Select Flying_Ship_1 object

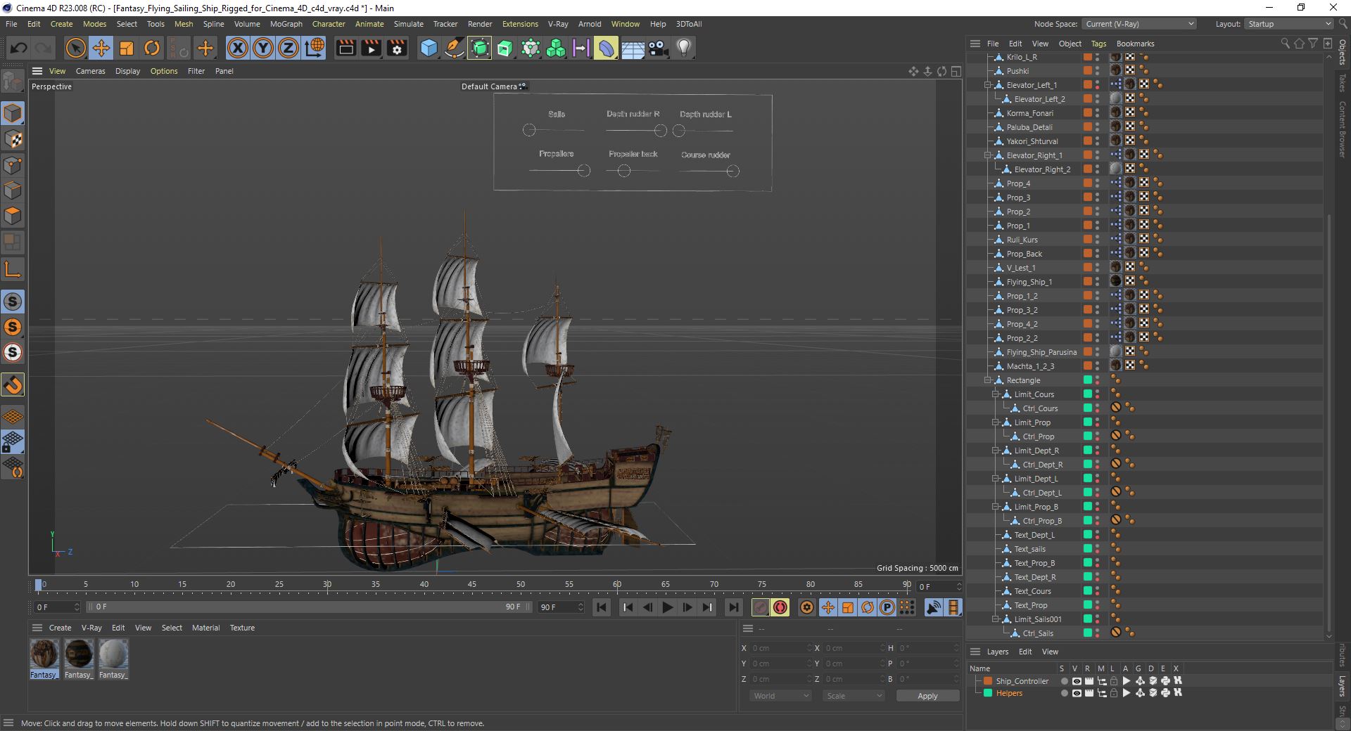click(x=1029, y=282)
